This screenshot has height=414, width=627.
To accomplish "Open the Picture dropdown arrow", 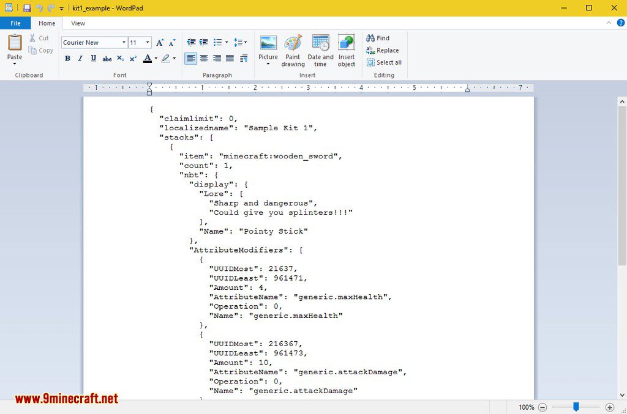I will 268,64.
